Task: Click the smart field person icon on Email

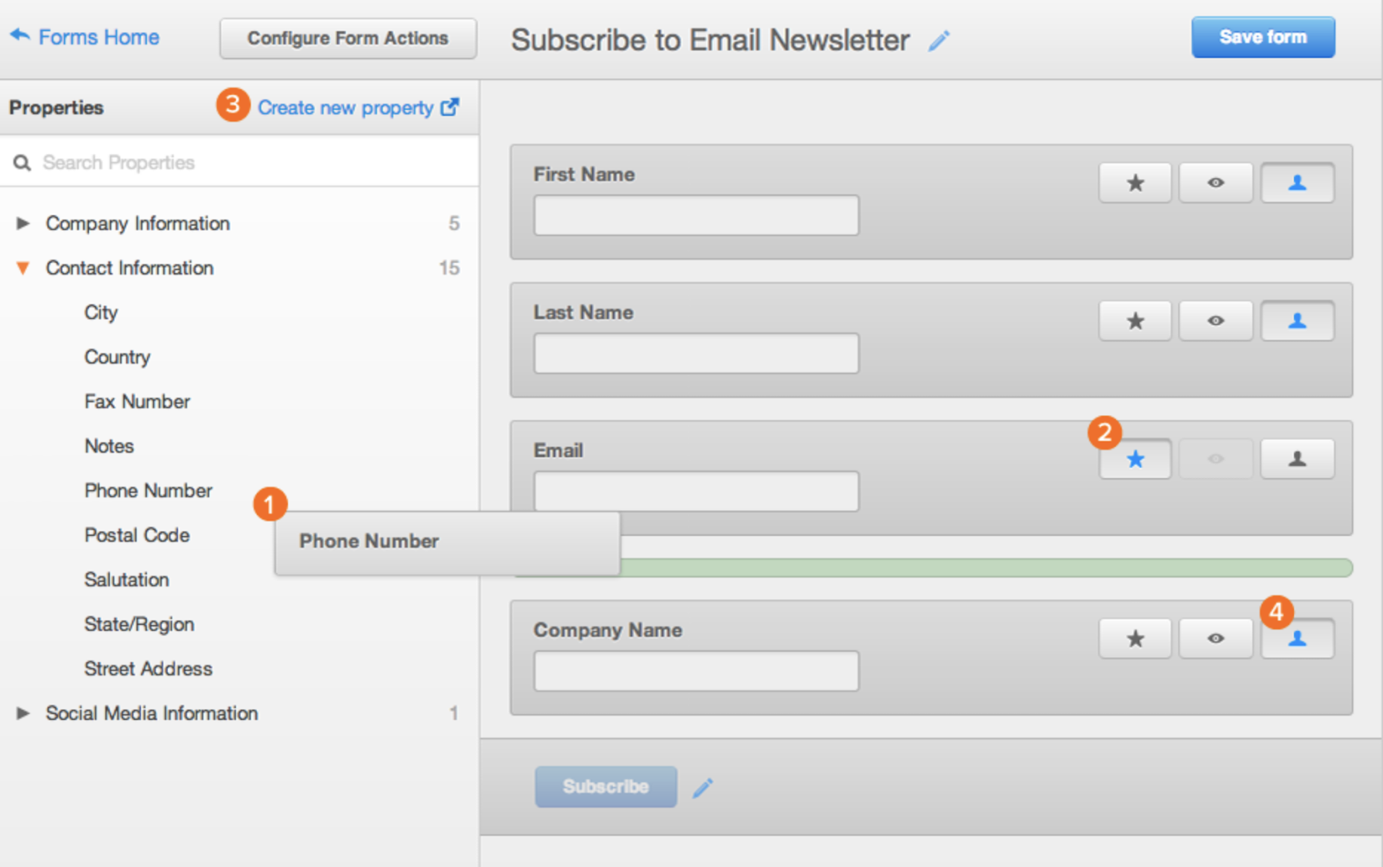Action: tap(1297, 459)
